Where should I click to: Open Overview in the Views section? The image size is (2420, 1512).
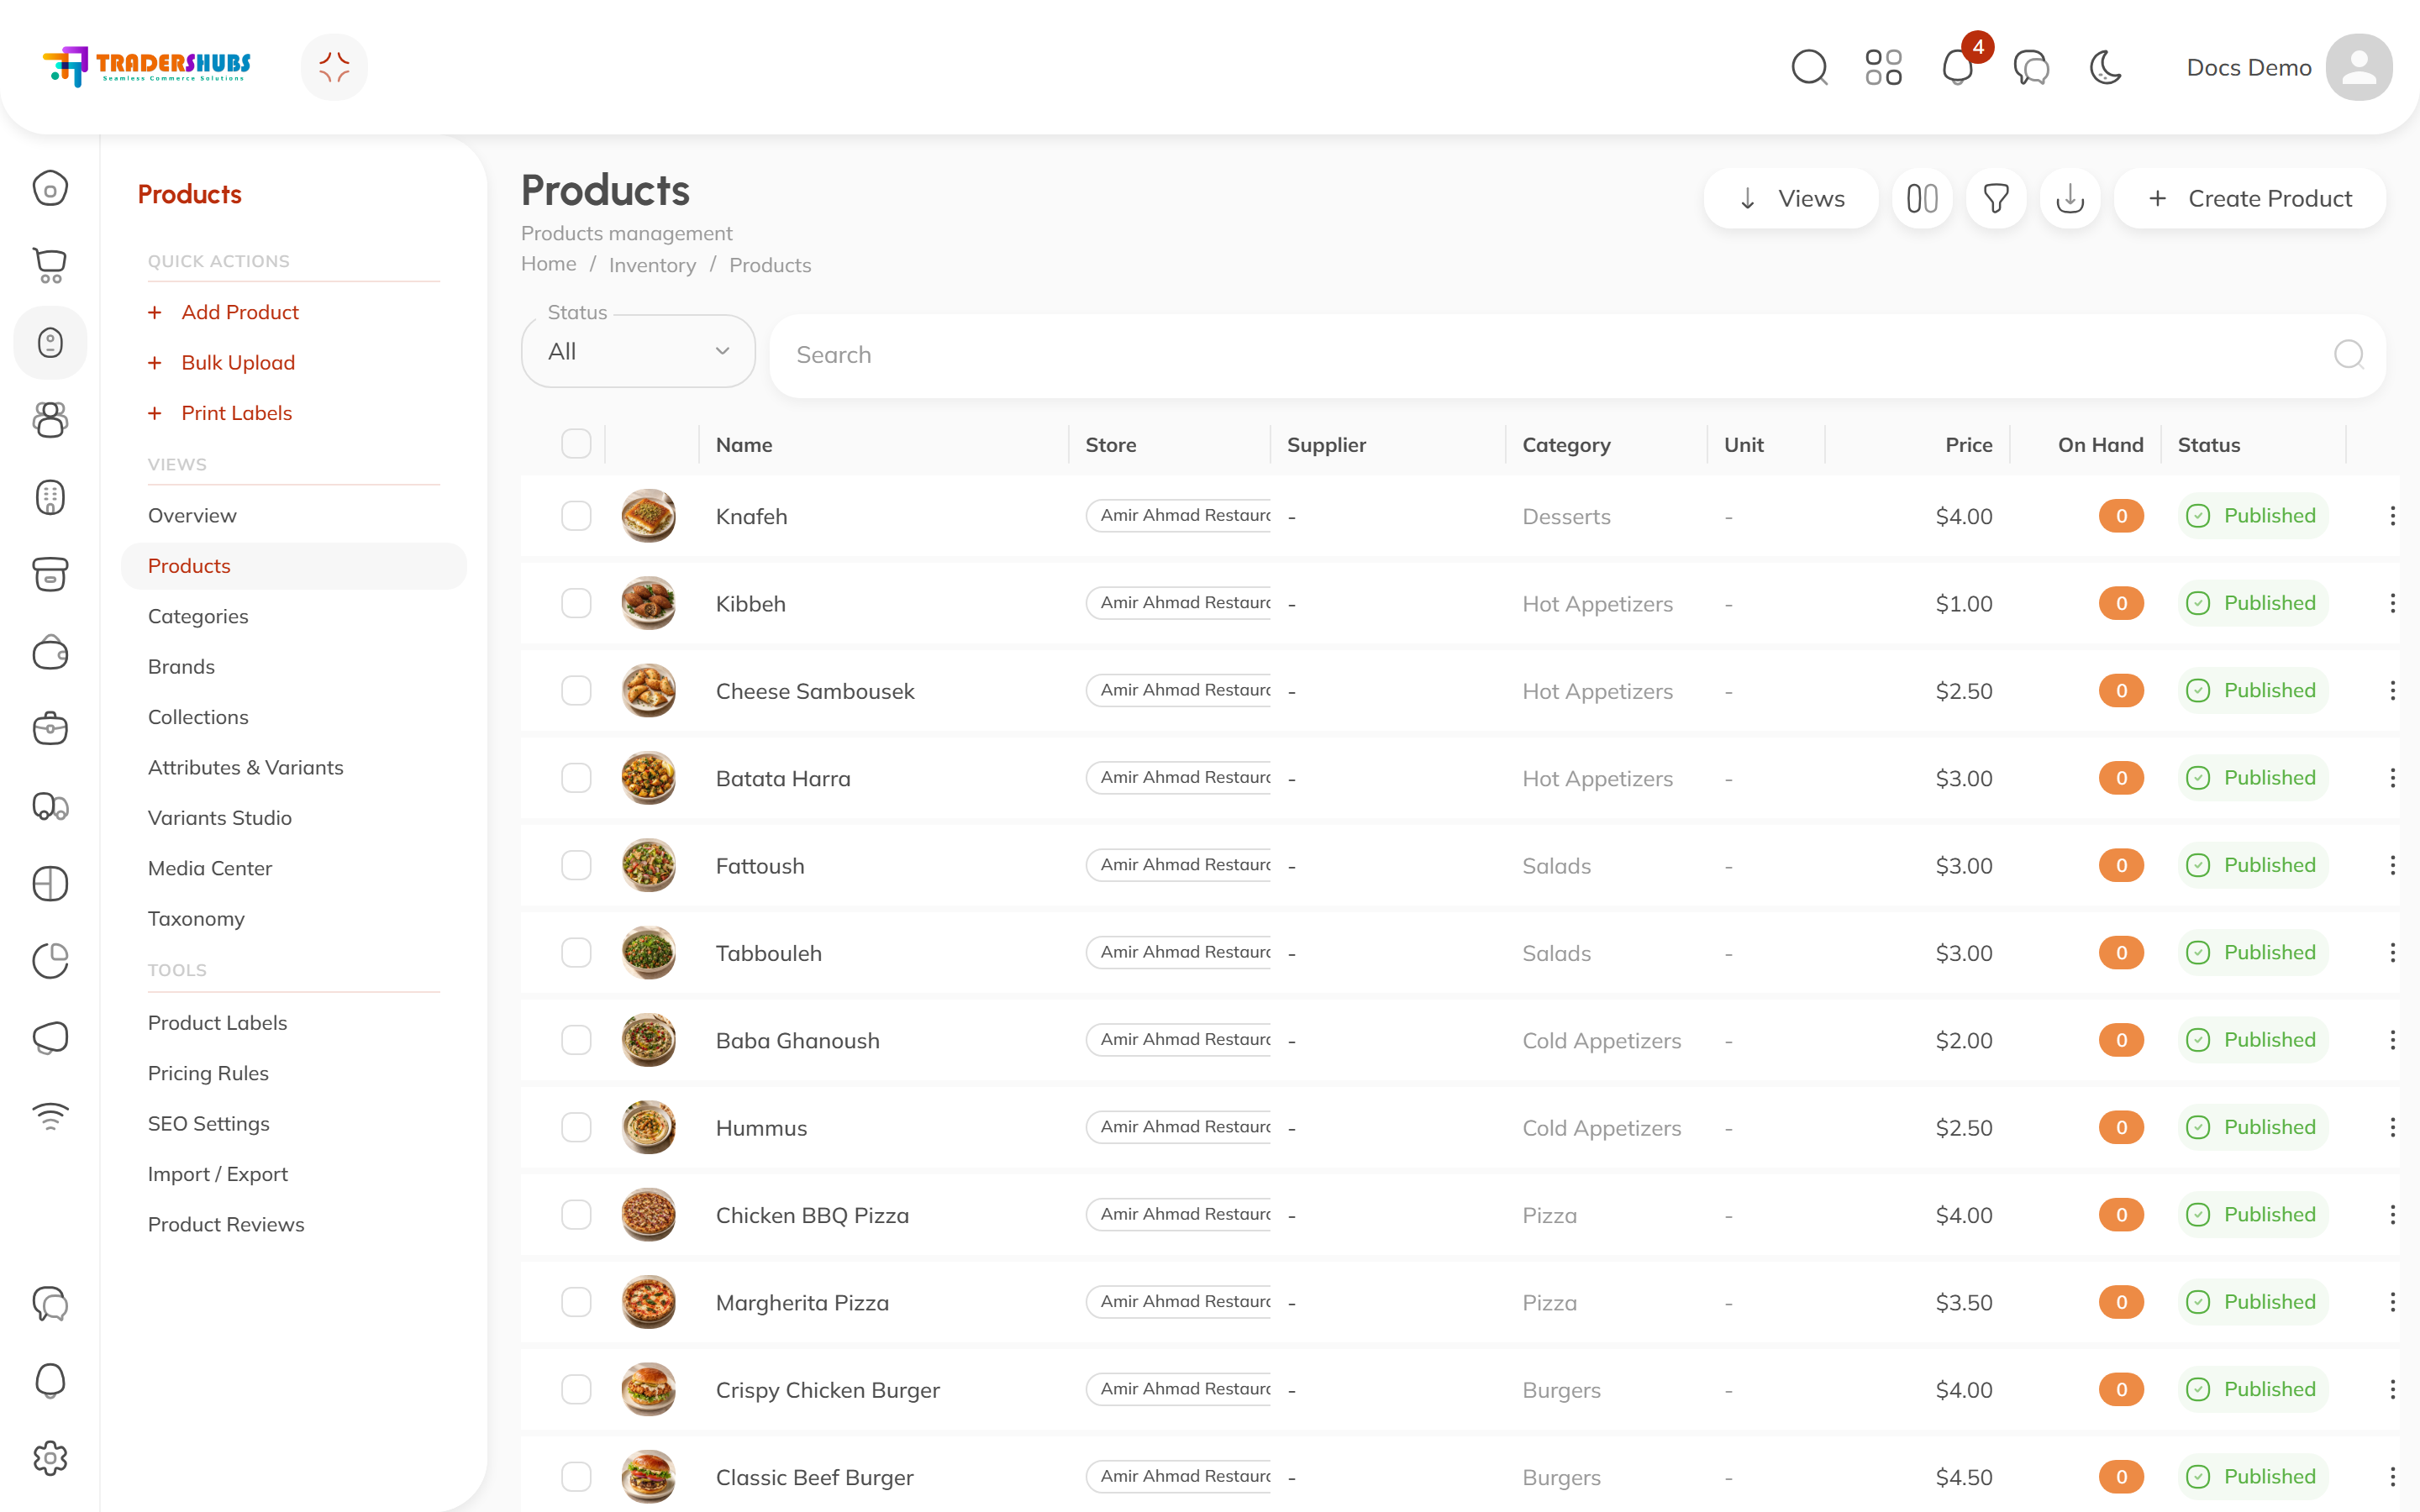tap(192, 515)
